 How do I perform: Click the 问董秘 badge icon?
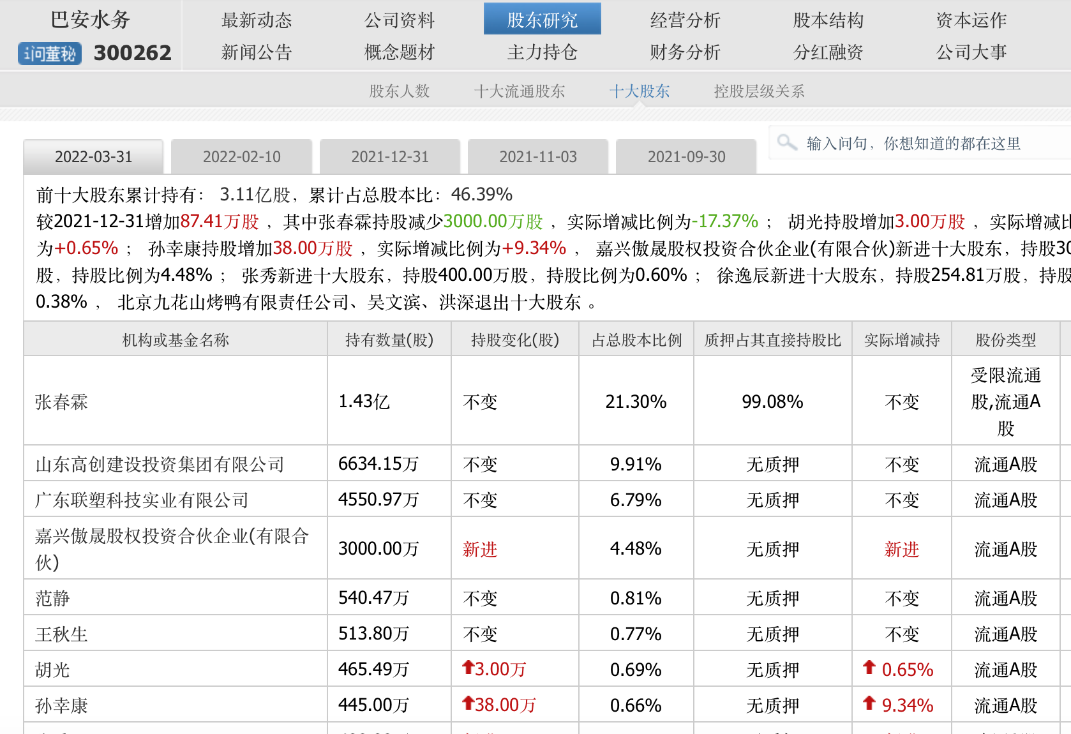(x=50, y=54)
